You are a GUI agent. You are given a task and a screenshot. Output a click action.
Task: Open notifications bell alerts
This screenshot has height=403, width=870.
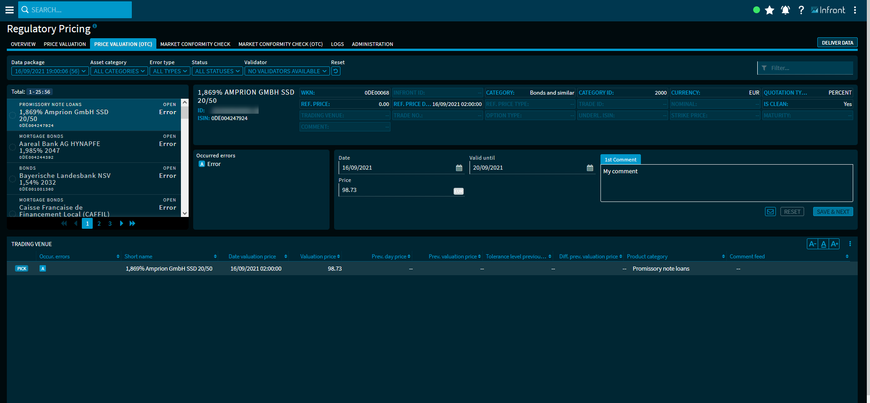coord(785,10)
